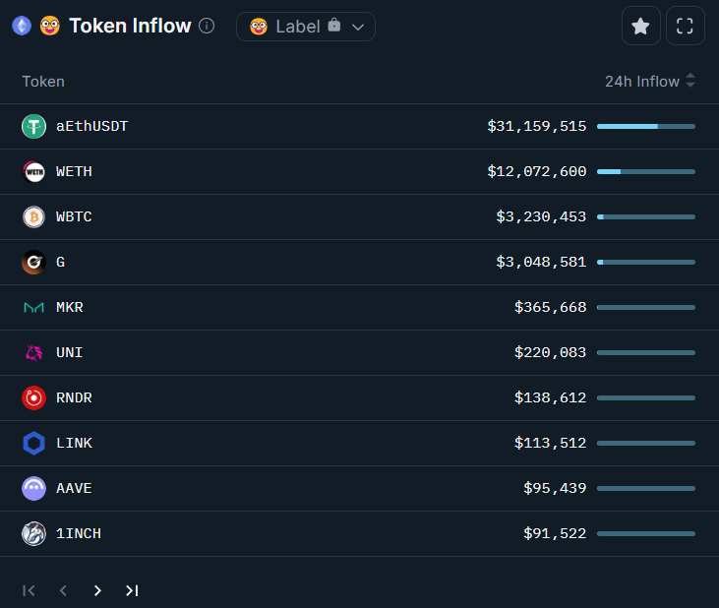Screen dimensions: 719x608
Task: Go to the next page arrow
Action: click(97, 590)
